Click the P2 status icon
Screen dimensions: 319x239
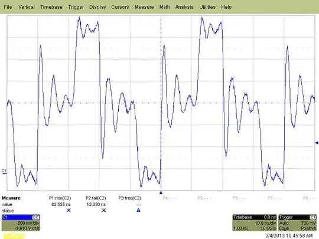coord(103,210)
